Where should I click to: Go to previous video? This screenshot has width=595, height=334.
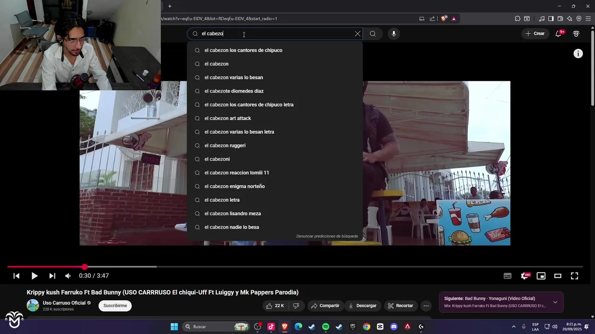pyautogui.click(x=16, y=276)
